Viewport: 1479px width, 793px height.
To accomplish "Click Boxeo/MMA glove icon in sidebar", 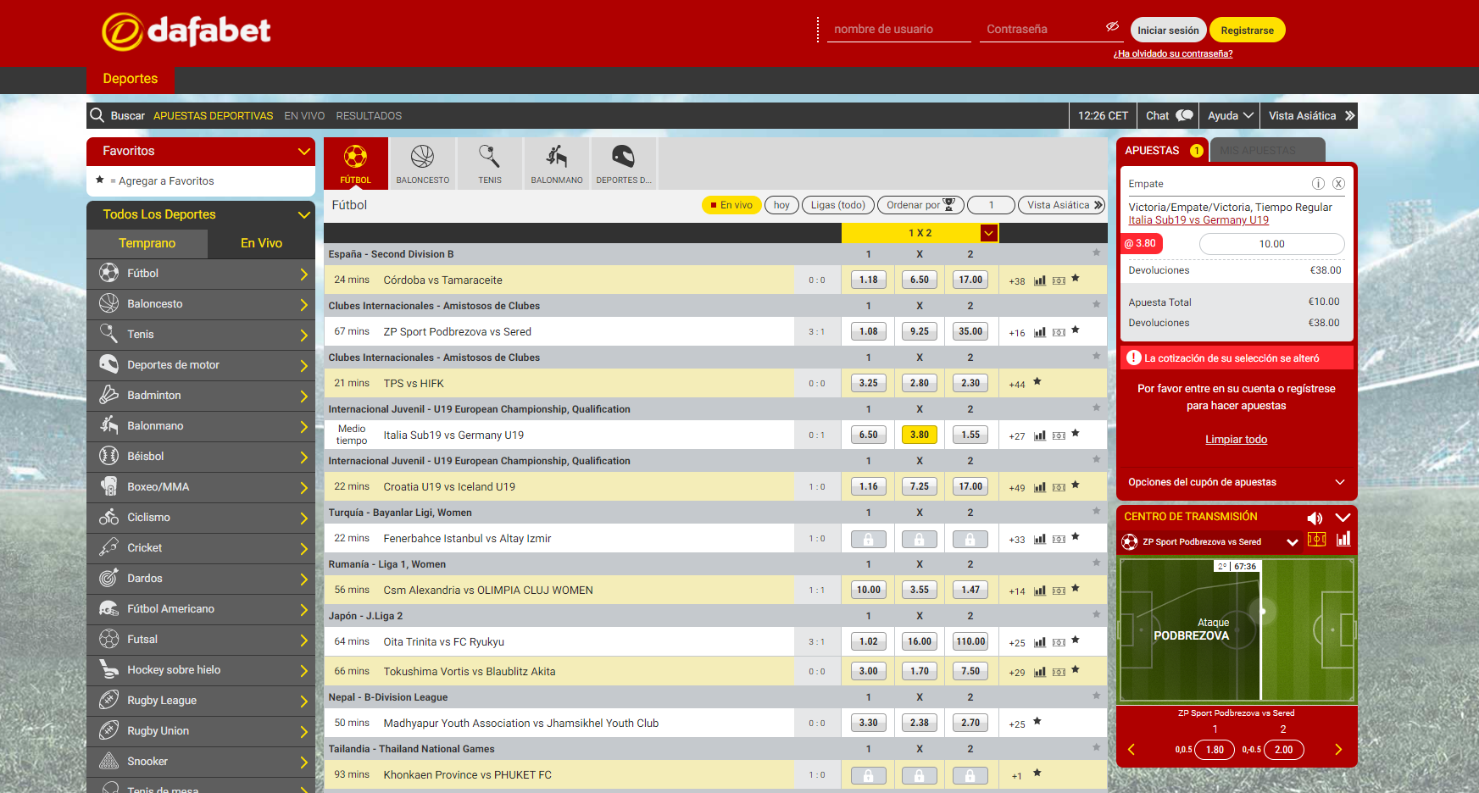I will 108,486.
